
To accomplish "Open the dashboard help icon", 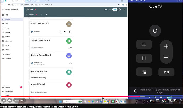I will 120,10.
